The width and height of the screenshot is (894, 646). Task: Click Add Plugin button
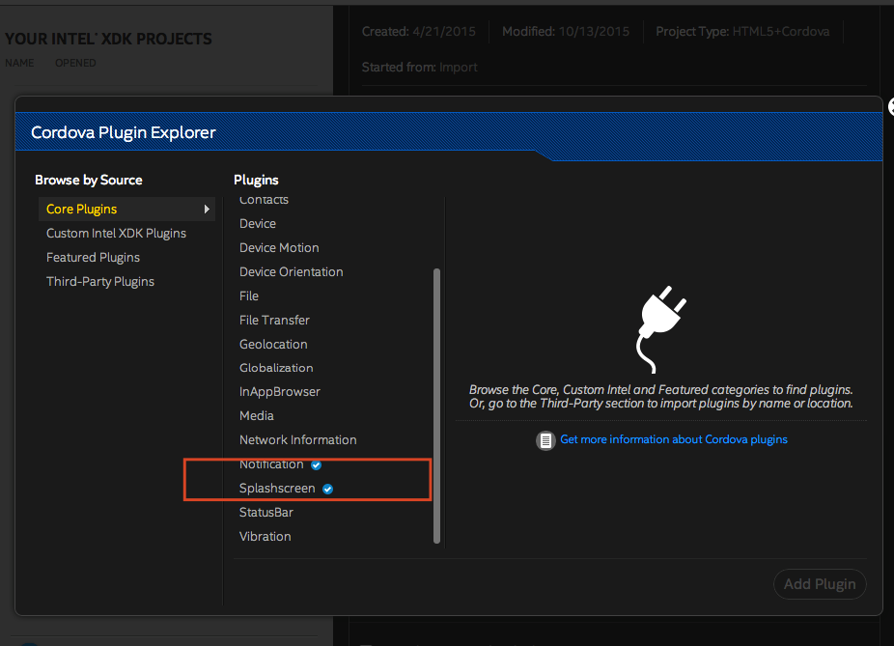[x=820, y=584]
